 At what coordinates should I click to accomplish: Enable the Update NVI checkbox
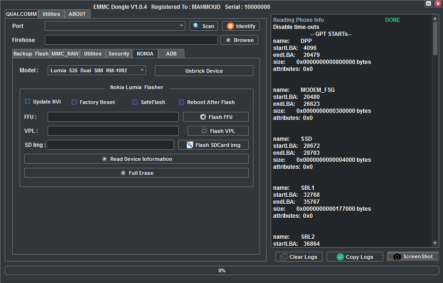[x=28, y=101]
